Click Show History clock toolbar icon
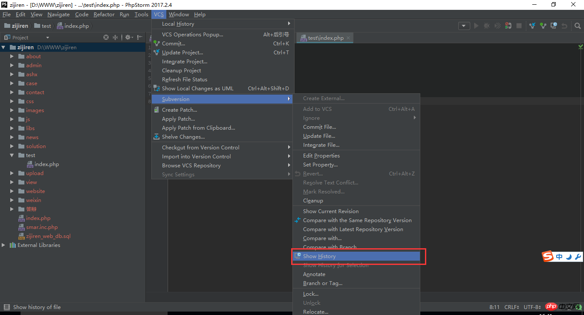This screenshot has width=584, height=315. 554,26
